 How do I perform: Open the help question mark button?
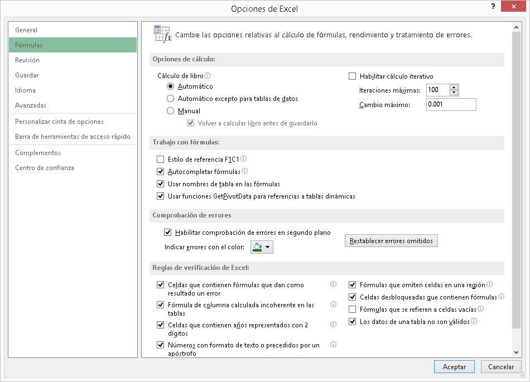493,7
